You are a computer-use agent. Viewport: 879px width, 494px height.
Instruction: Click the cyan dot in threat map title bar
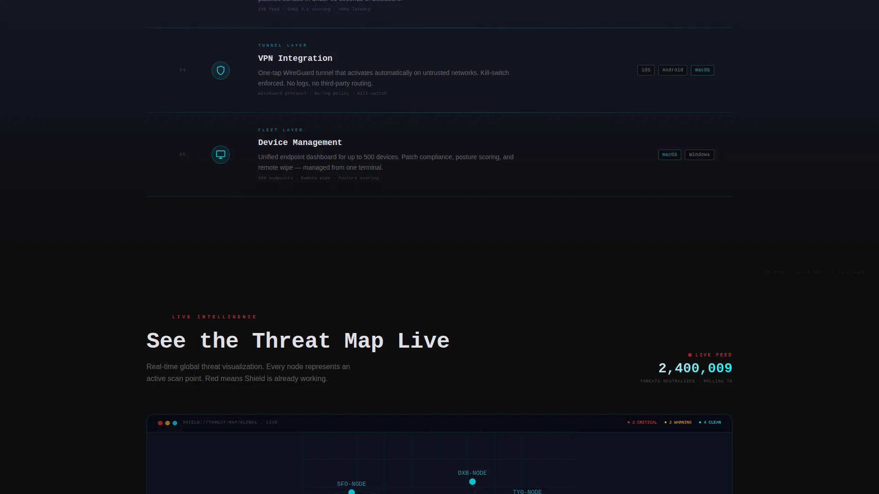(175, 423)
